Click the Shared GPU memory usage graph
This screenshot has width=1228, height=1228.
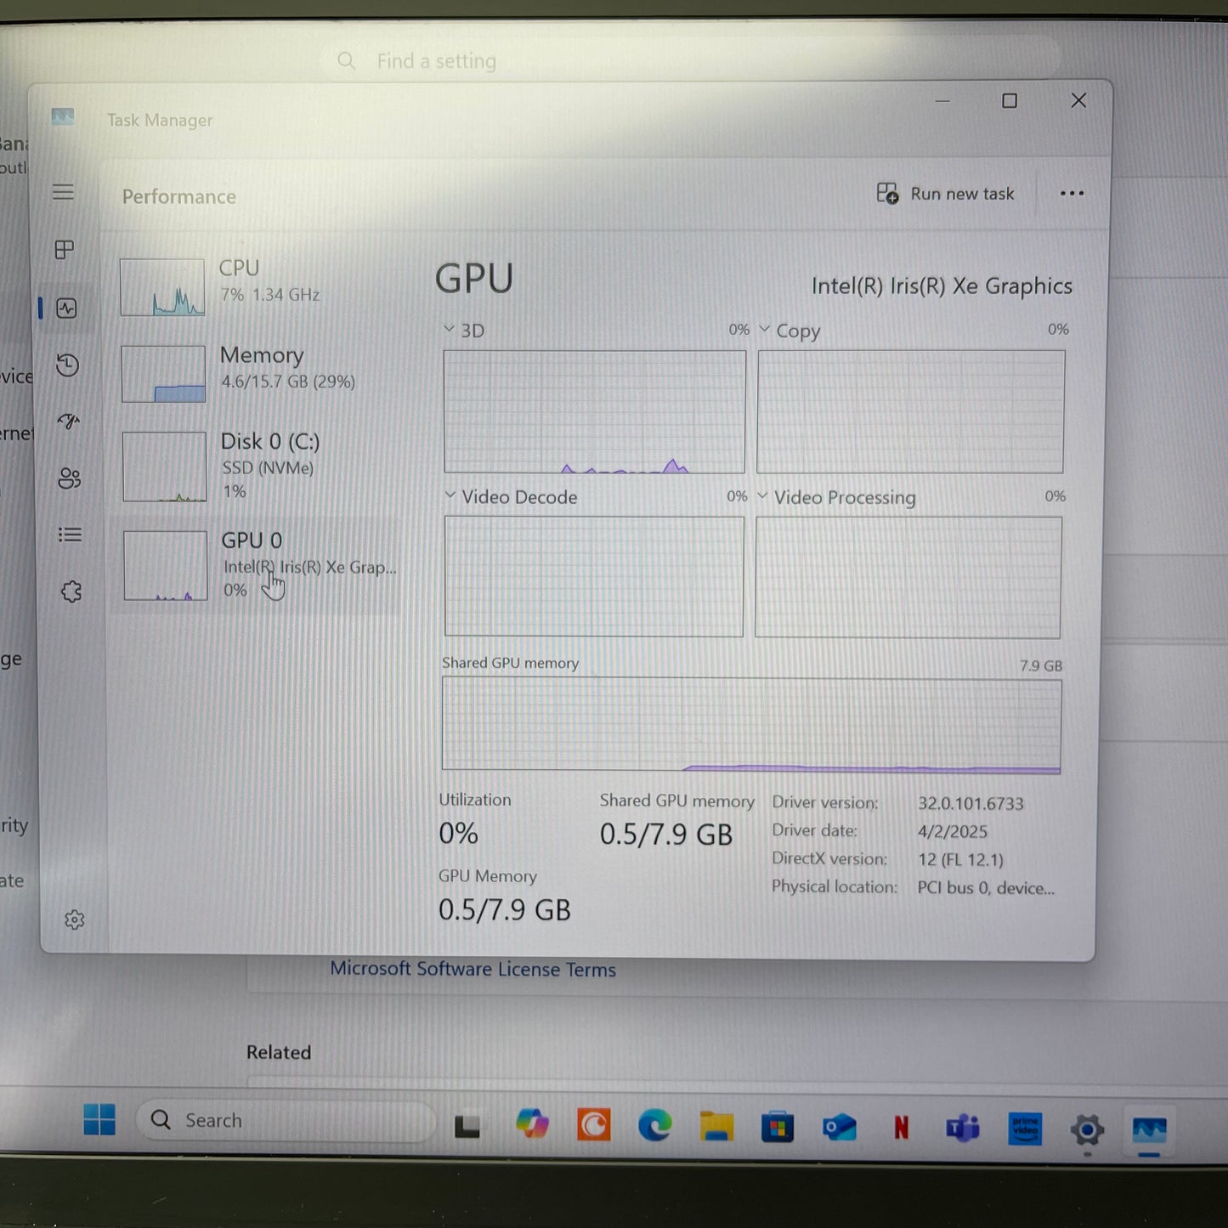750,724
